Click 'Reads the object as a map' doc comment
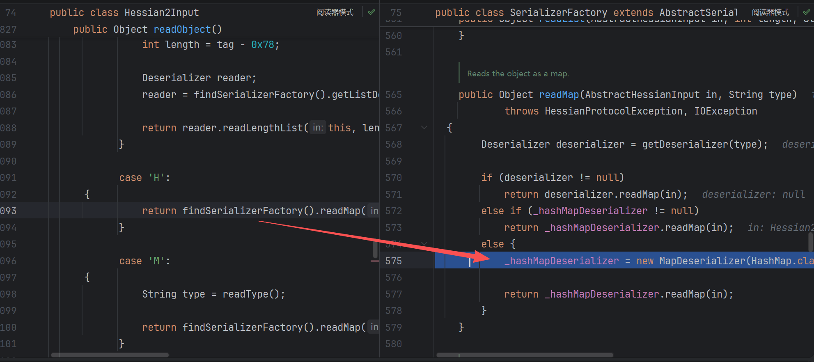814x362 pixels. 518,74
